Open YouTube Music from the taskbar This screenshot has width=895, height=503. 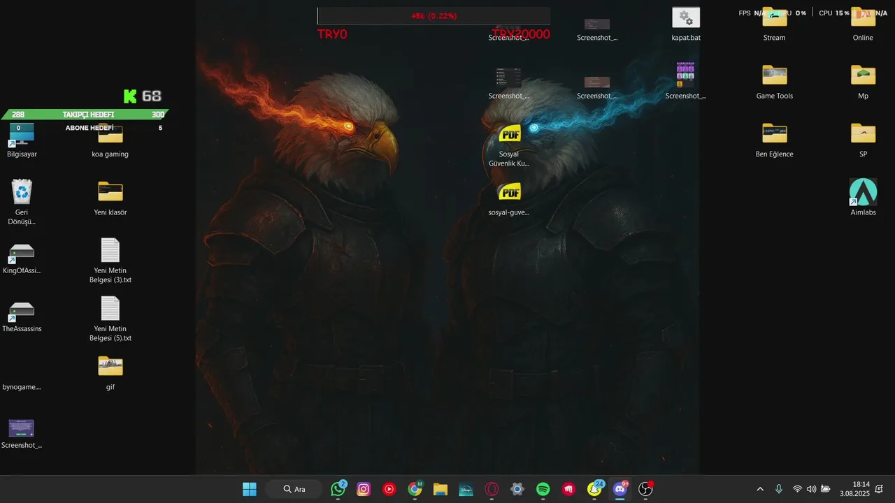[389, 489]
